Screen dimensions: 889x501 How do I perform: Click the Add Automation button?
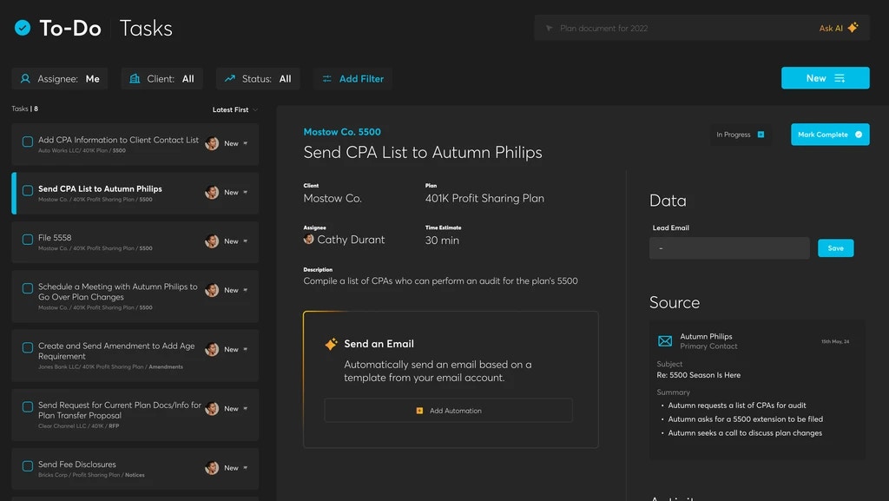(448, 411)
